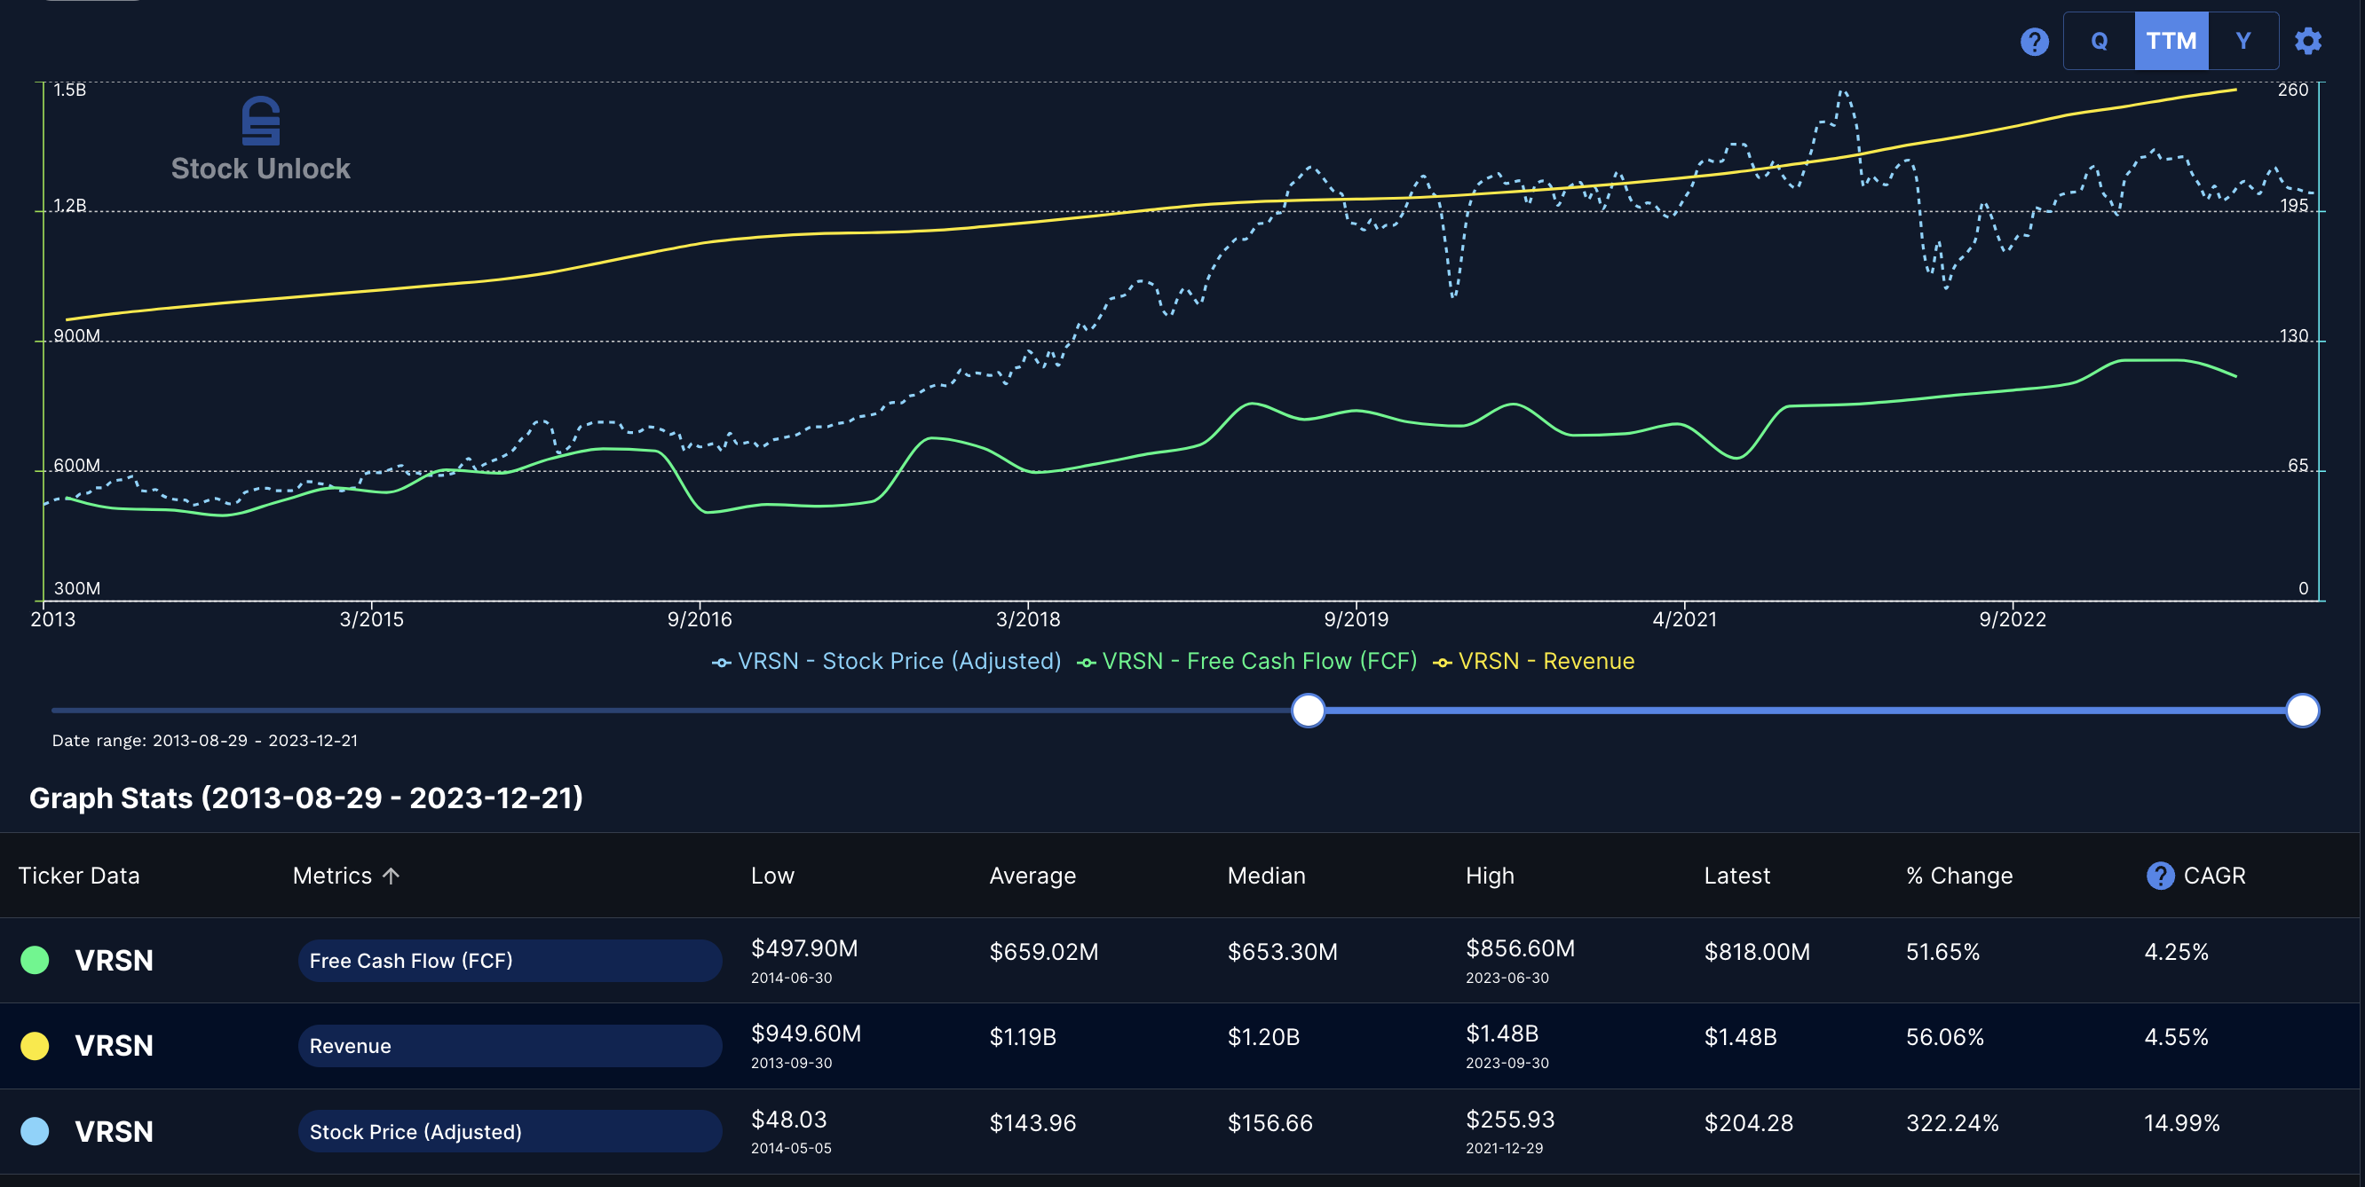Click the Latest column header

[x=1737, y=876]
